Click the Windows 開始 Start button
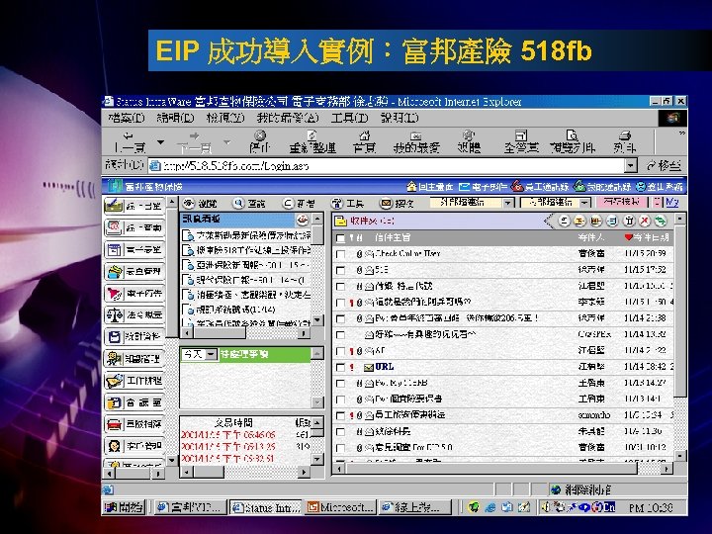The image size is (712, 534). (x=124, y=507)
